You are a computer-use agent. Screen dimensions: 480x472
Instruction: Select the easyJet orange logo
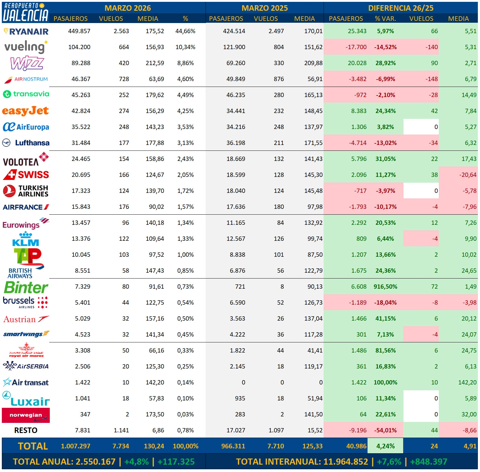point(26,111)
